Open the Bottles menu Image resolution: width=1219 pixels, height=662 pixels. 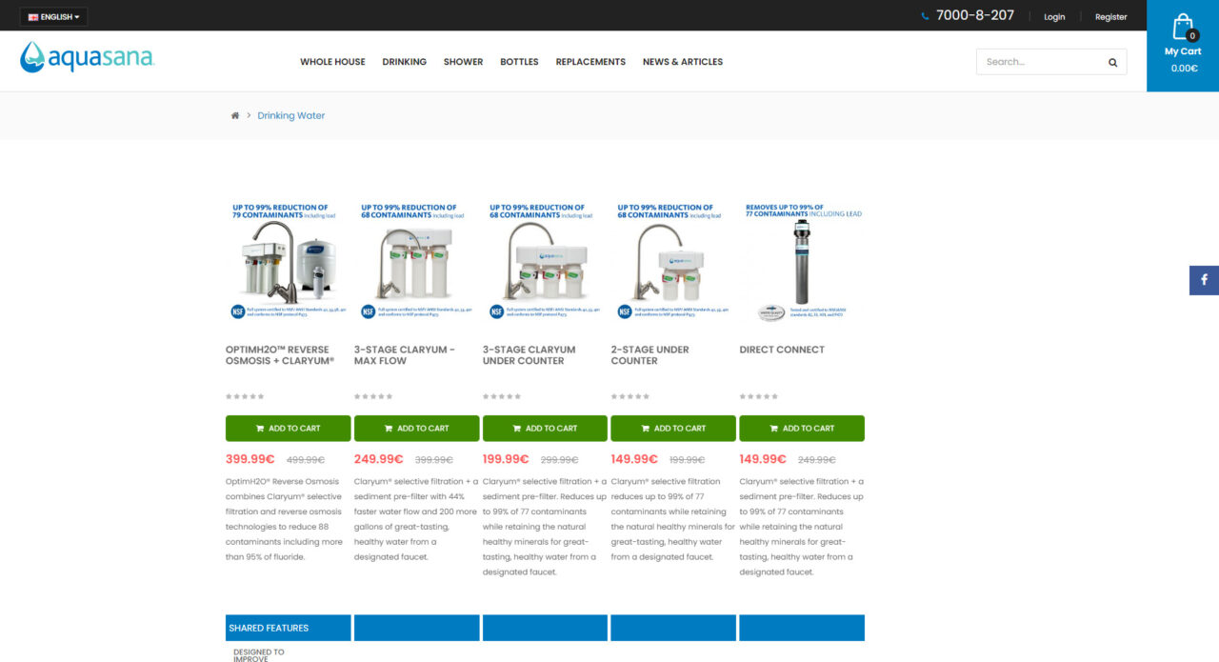click(519, 62)
